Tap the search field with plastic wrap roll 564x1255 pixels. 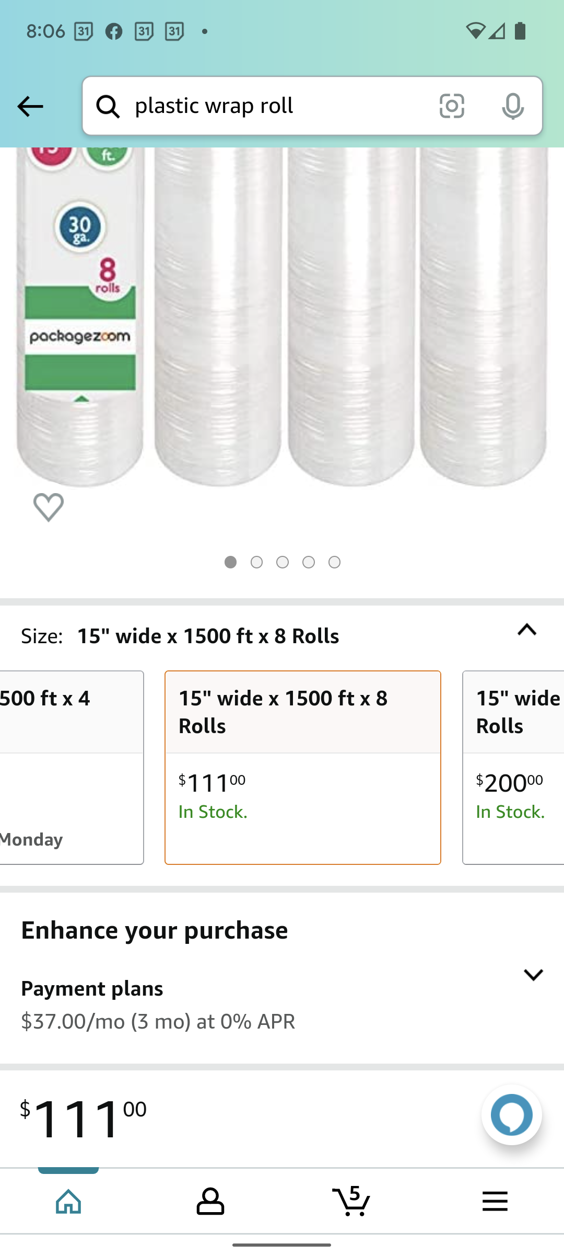[x=277, y=106]
